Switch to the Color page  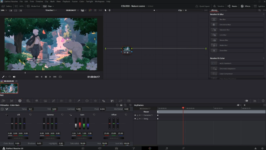(150, 148)
